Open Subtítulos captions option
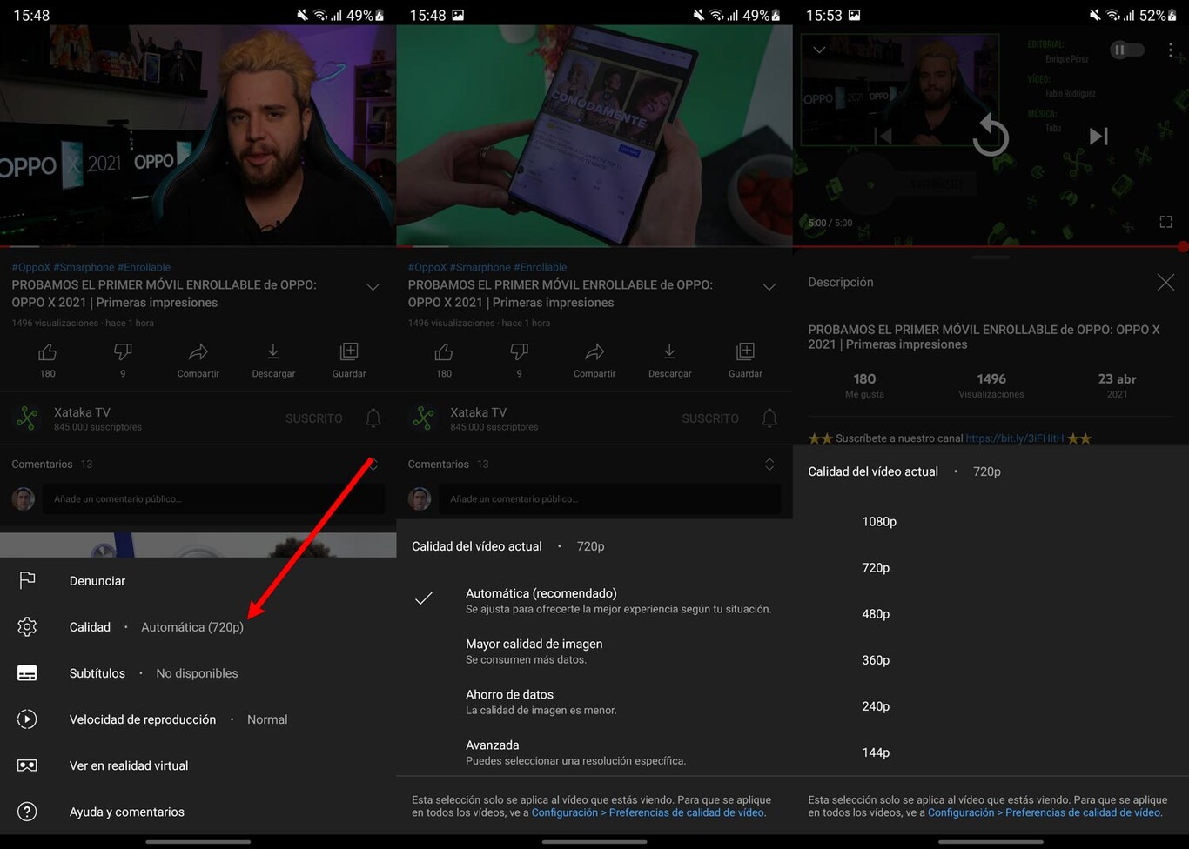 [27, 673]
